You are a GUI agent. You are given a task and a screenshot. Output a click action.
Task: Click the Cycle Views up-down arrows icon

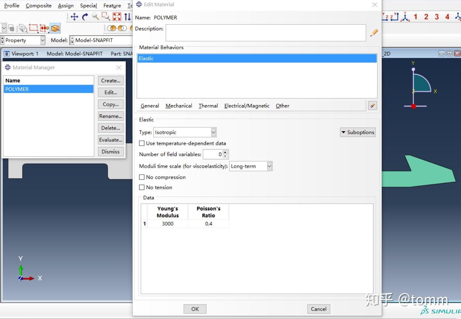(x=127, y=17)
